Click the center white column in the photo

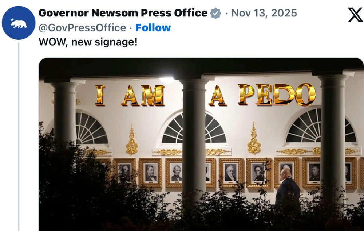pyautogui.click(x=194, y=139)
